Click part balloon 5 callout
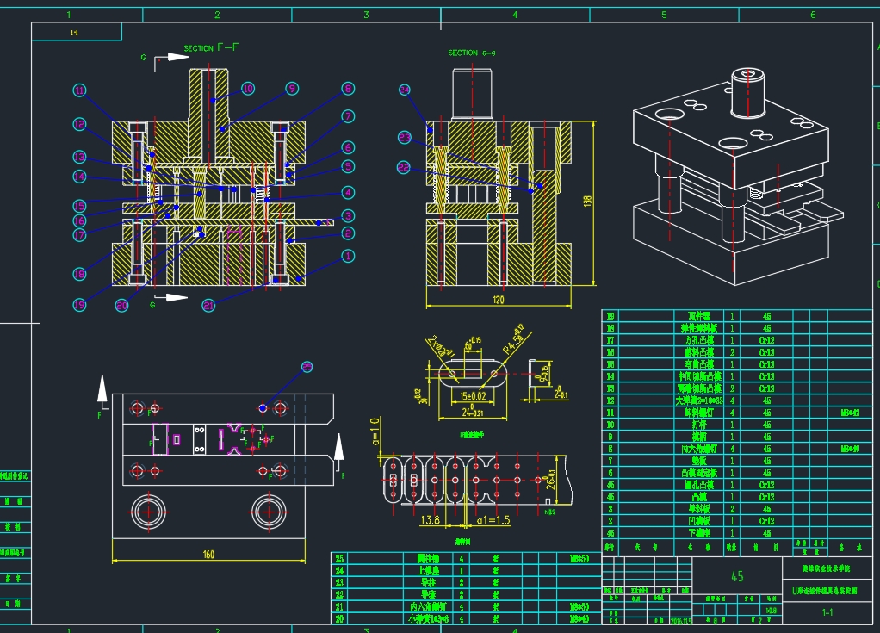The height and width of the screenshot is (633, 880). click(348, 166)
